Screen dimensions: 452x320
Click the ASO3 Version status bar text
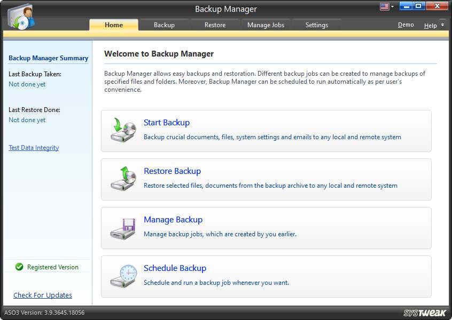[44, 313]
